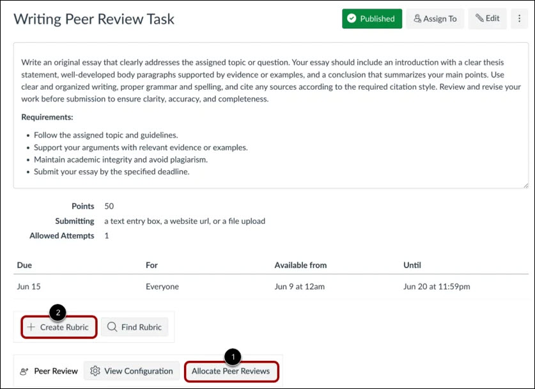
Task: Open the three-dot more options menu
Action: point(519,19)
